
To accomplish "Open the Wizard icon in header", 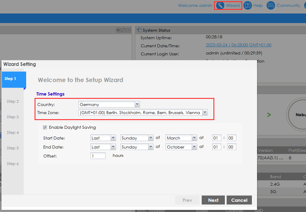I will click(220, 5).
